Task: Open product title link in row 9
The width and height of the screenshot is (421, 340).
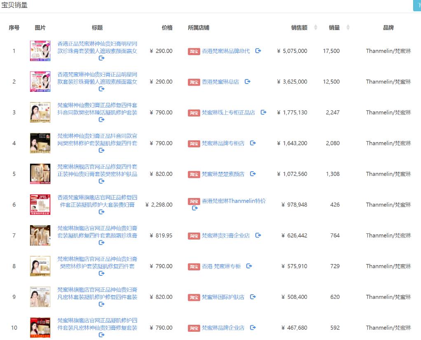Action: pos(97,293)
